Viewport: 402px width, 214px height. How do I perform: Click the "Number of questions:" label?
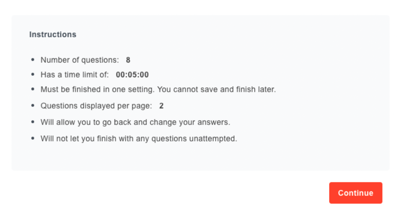tap(80, 60)
